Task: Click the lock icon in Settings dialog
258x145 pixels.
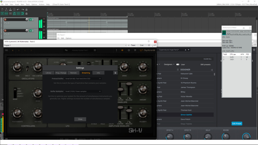Action: click(115, 73)
